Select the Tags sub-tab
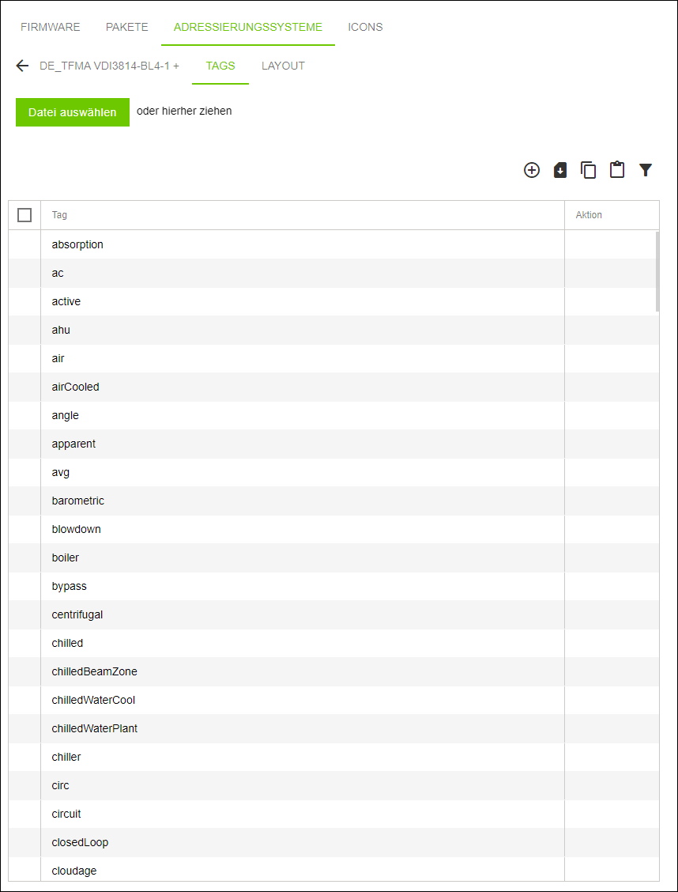The image size is (678, 892). click(x=220, y=66)
